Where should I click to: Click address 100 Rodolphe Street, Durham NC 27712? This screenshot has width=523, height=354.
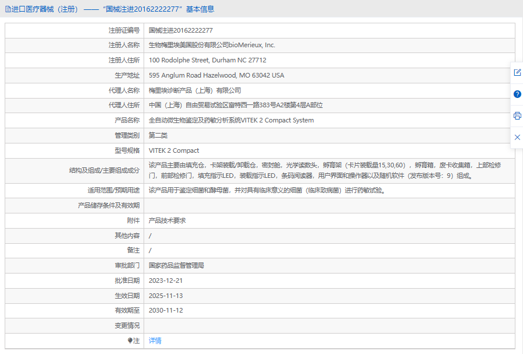click(207, 60)
